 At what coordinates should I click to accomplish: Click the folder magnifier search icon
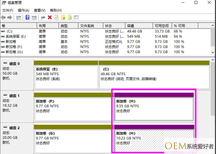[70, 17]
